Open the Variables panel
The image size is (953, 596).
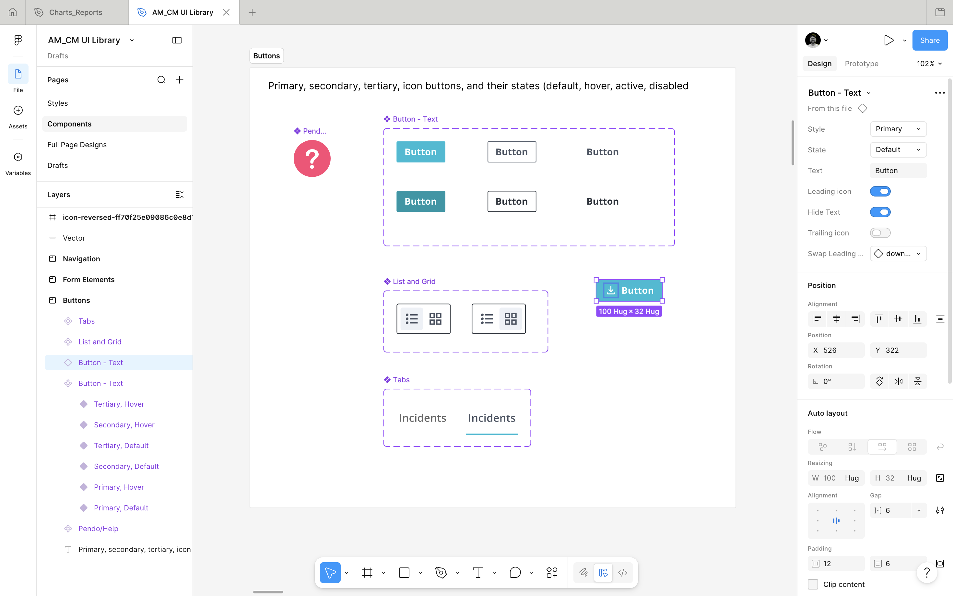tap(18, 163)
